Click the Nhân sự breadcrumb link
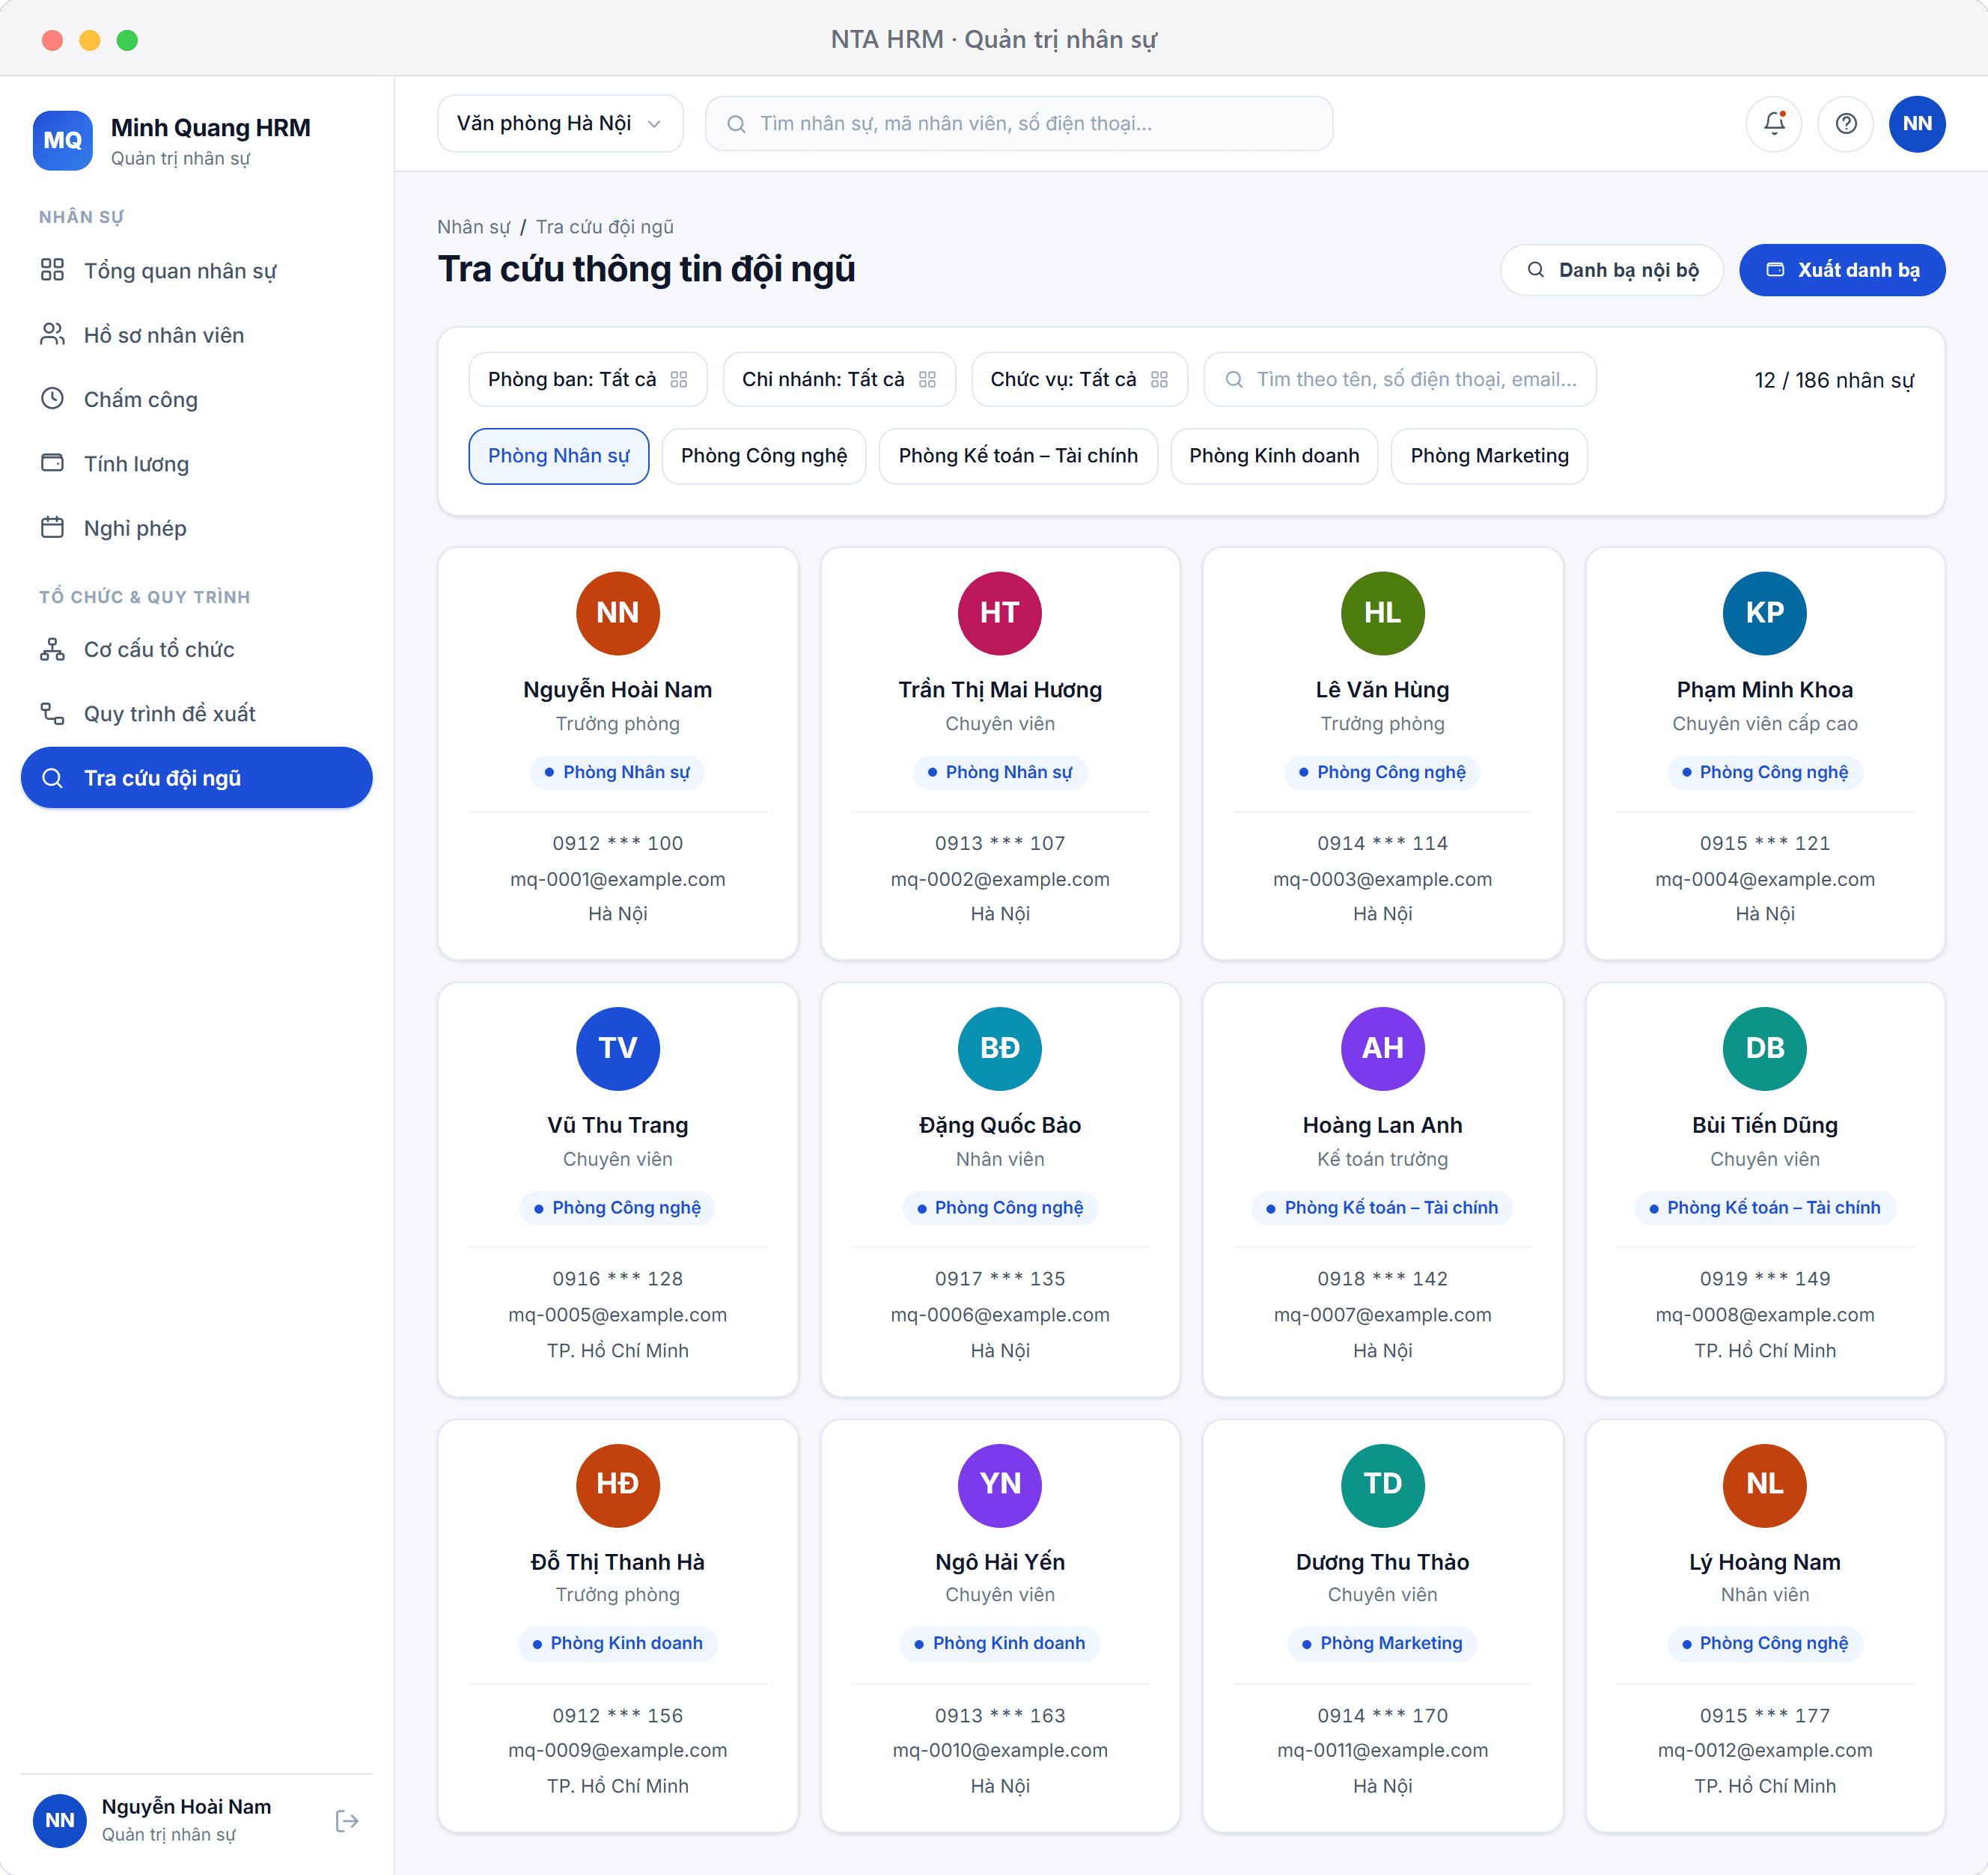The image size is (1988, 1875). 473,227
